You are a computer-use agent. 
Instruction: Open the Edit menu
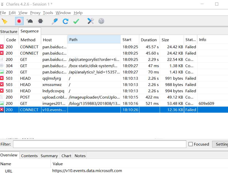click(12, 13)
